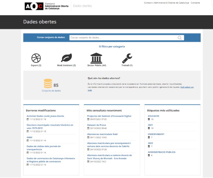This screenshot has width=213, height=178.
Task: Select the Medi Ambient leaf icon
Action: pos(66,58)
